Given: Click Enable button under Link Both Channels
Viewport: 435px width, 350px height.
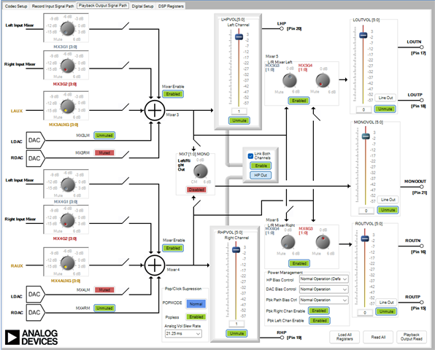Looking at the screenshot, I should [x=261, y=166].
